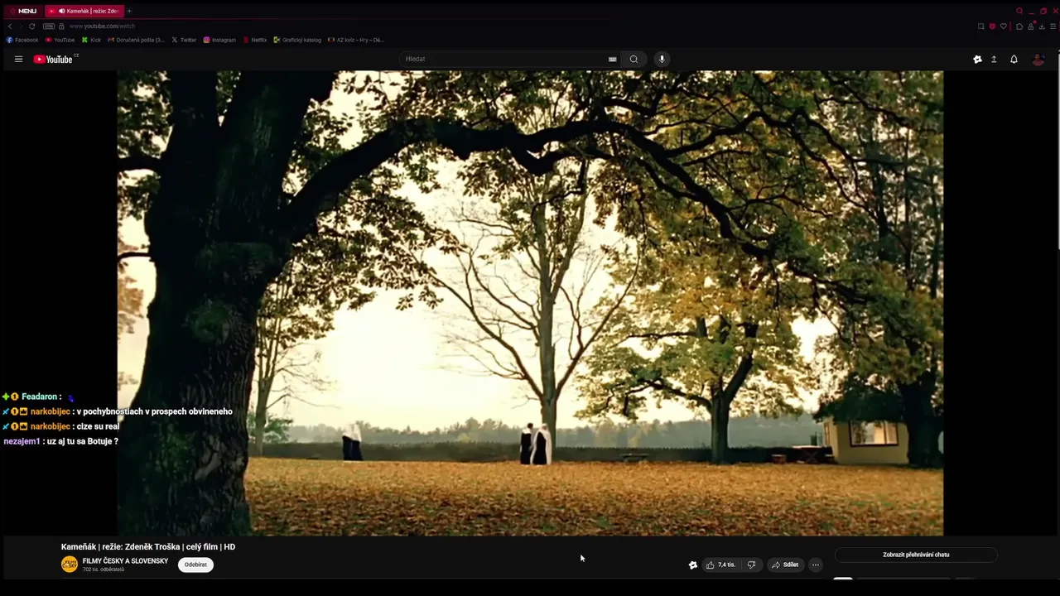Click the YouTube search magnifier button

pyautogui.click(x=634, y=59)
